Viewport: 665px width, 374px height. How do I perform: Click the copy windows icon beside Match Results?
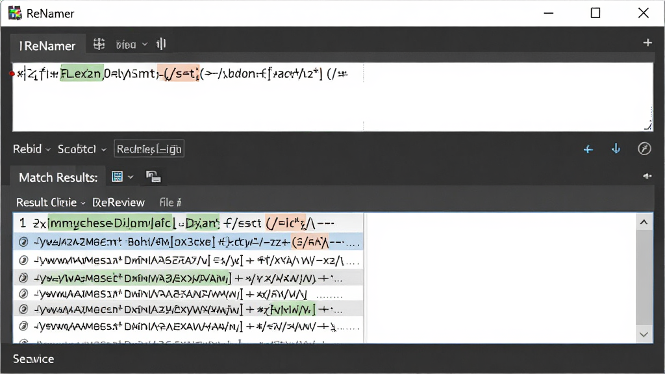(x=153, y=177)
